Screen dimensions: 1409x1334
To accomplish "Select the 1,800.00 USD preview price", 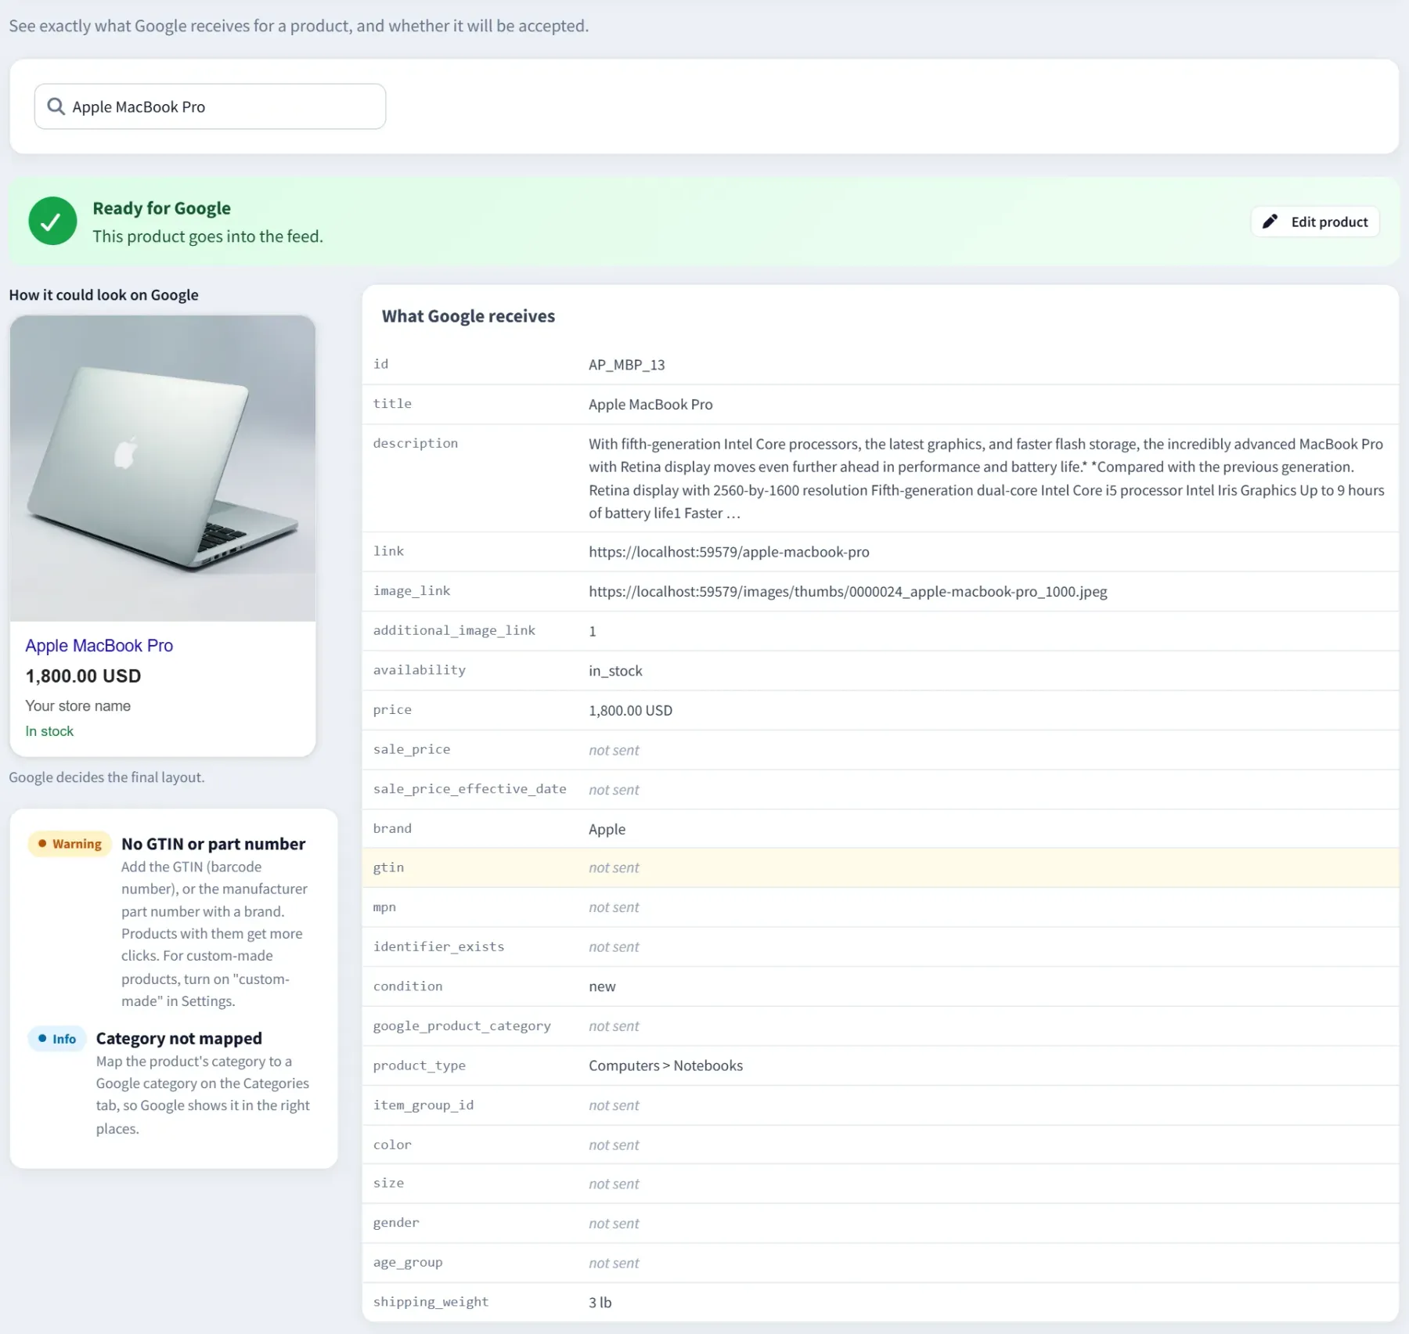I will click(83, 676).
